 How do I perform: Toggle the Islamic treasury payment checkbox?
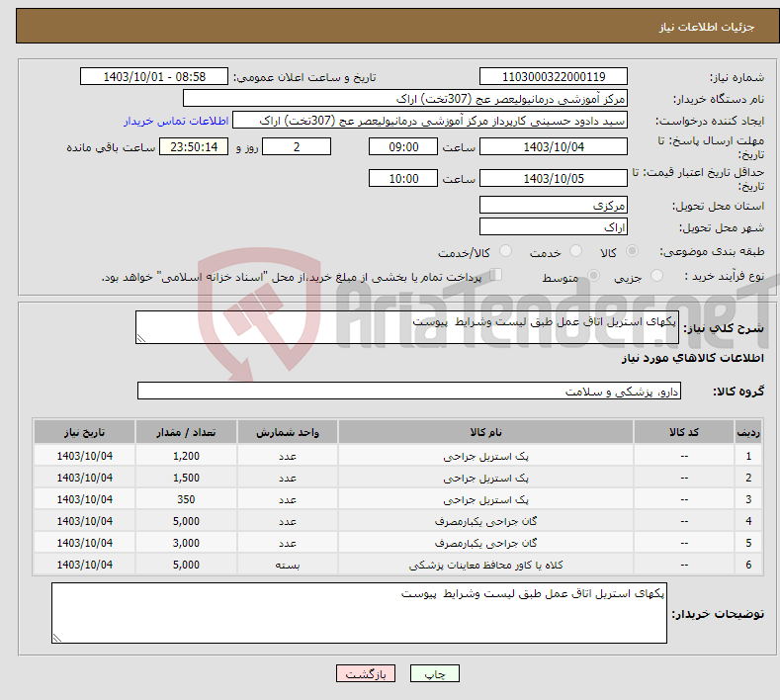(496, 275)
